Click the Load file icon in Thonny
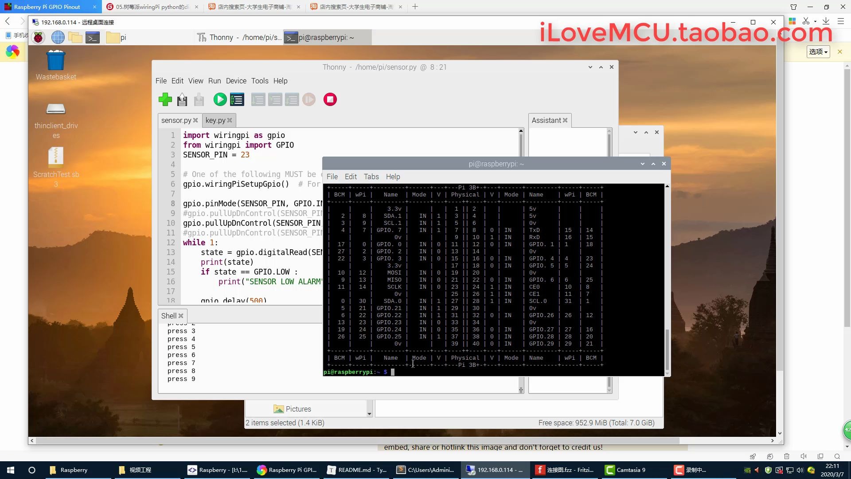Image resolution: width=851 pixels, height=479 pixels. pos(182,99)
